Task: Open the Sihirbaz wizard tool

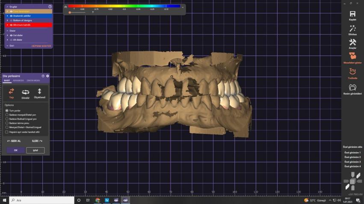Action: (352, 29)
